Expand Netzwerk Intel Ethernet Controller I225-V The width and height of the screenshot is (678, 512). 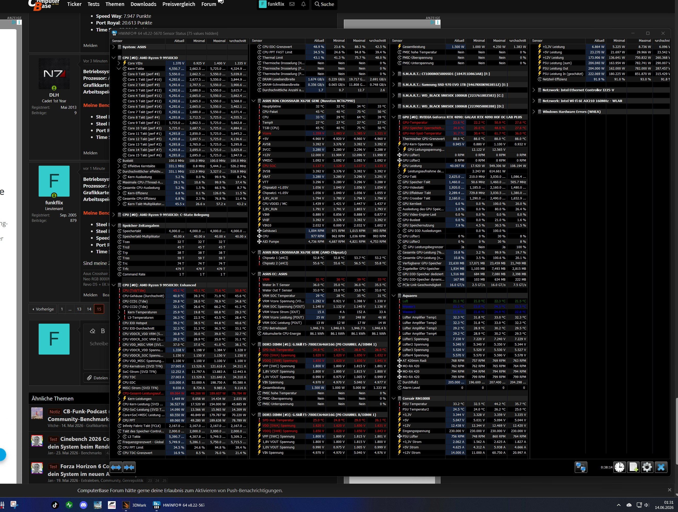pos(534,90)
